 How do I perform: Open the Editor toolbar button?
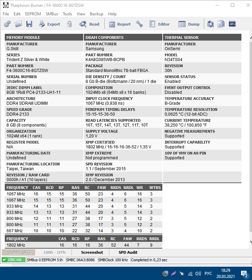159,24
